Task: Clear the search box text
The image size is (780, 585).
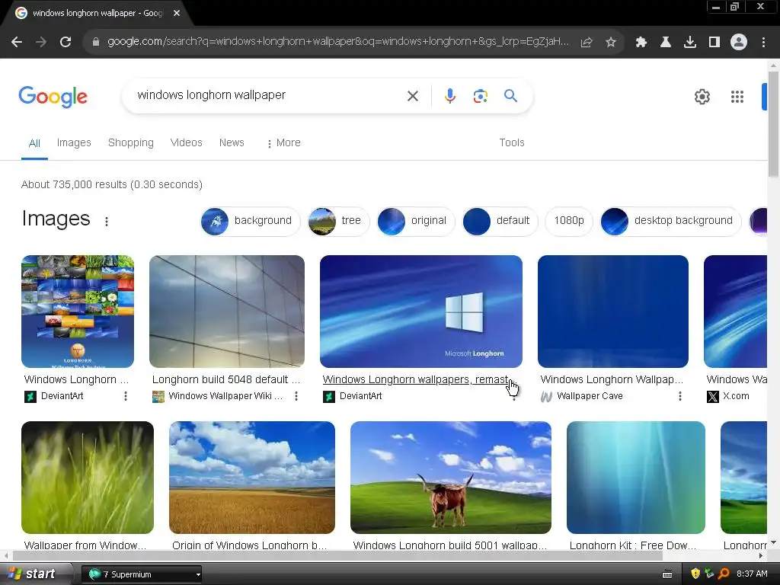Action: coord(413,96)
